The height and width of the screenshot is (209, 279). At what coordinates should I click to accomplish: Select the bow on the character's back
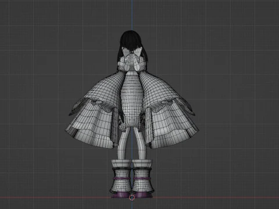click(x=132, y=60)
